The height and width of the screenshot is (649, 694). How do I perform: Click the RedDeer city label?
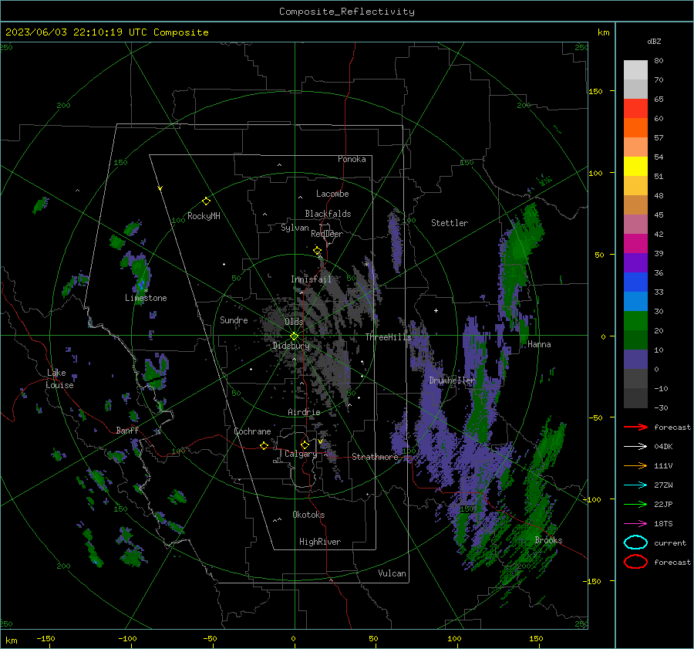pos(327,234)
